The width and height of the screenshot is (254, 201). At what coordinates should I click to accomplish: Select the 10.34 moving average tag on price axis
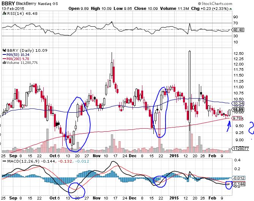(238, 104)
